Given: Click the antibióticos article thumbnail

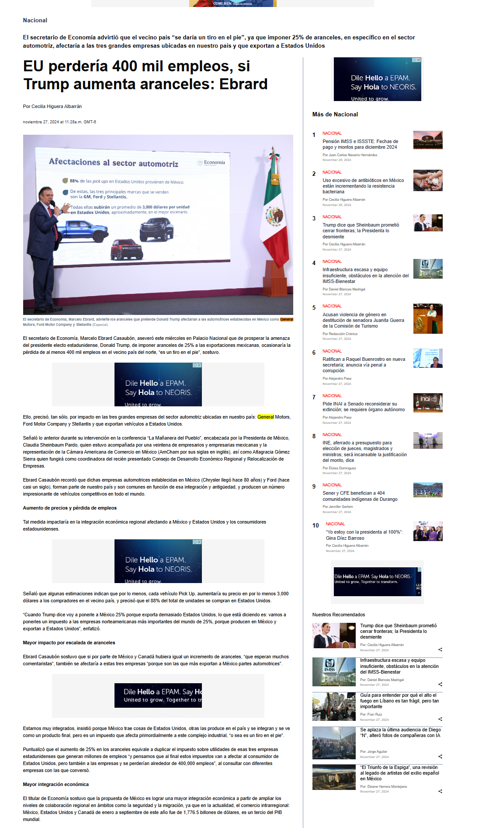Looking at the screenshot, I should (x=428, y=180).
